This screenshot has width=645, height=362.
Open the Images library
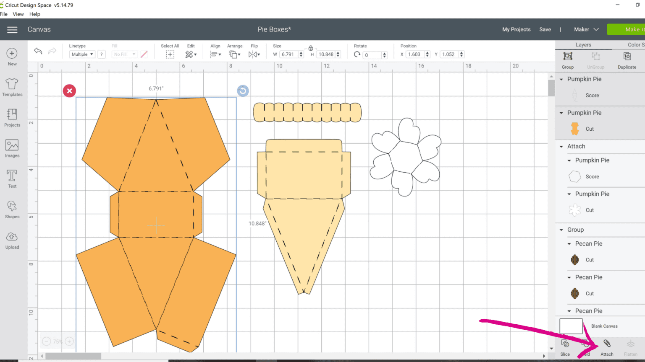[x=12, y=148]
